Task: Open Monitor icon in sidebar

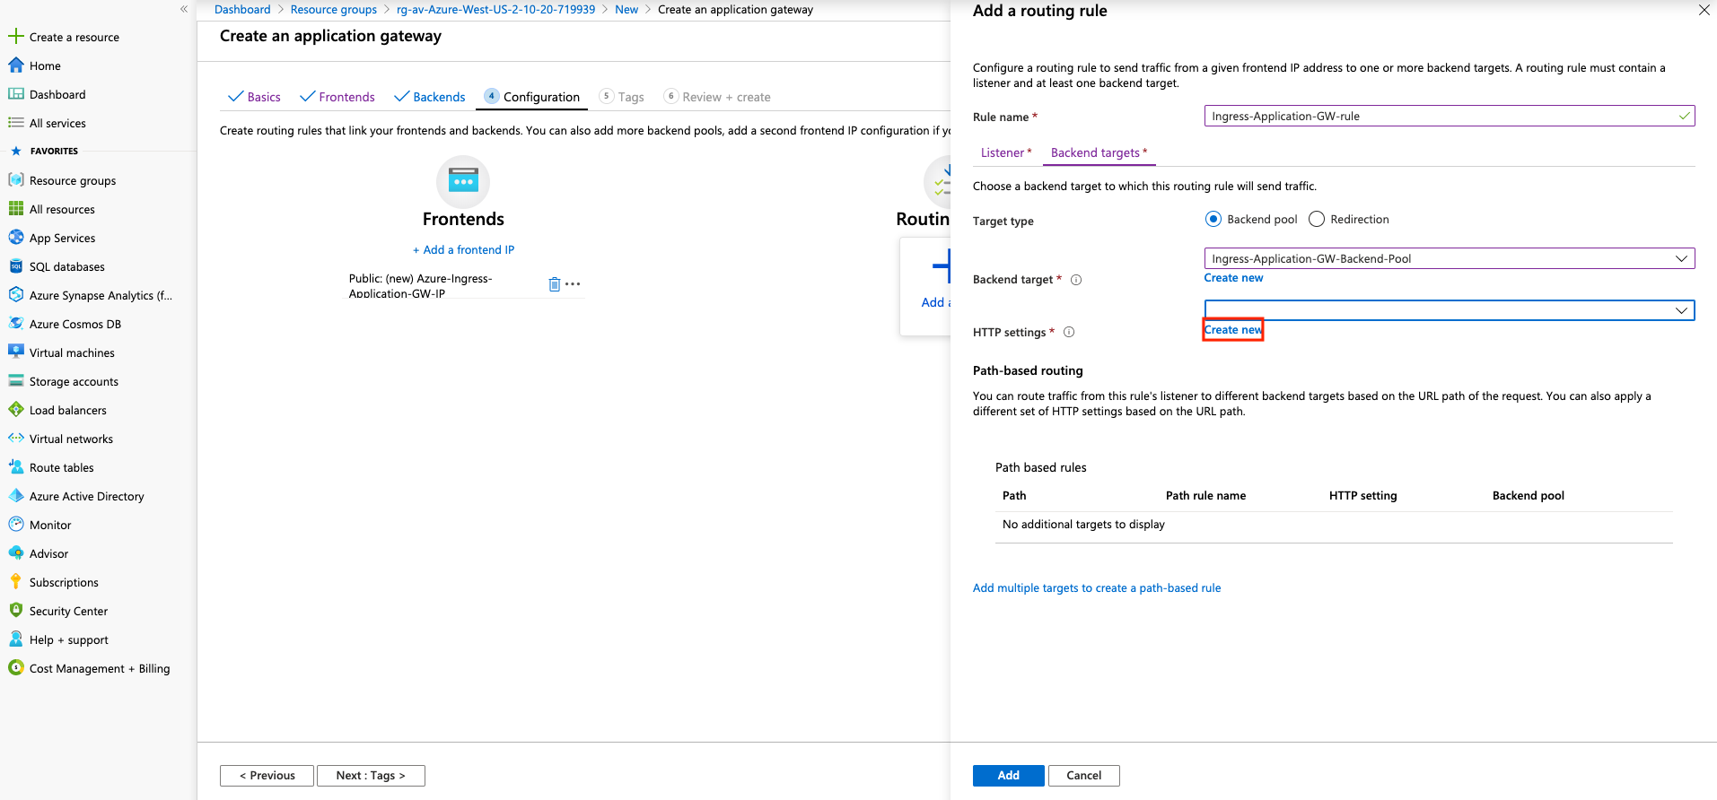Action: 15,525
